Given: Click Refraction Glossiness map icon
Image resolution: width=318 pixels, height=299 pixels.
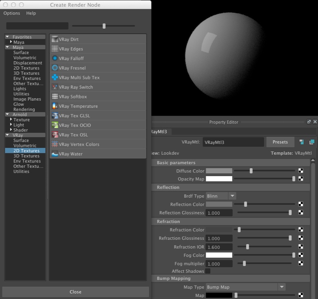Looking at the screenshot, I should [x=301, y=238].
